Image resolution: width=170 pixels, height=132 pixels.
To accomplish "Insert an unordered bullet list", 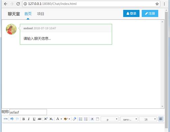I will [x=86, y=119].
